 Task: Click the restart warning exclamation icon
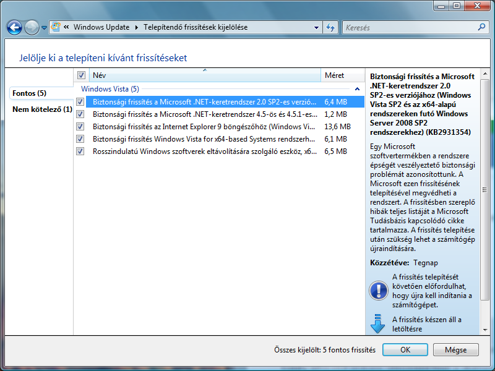(378, 290)
